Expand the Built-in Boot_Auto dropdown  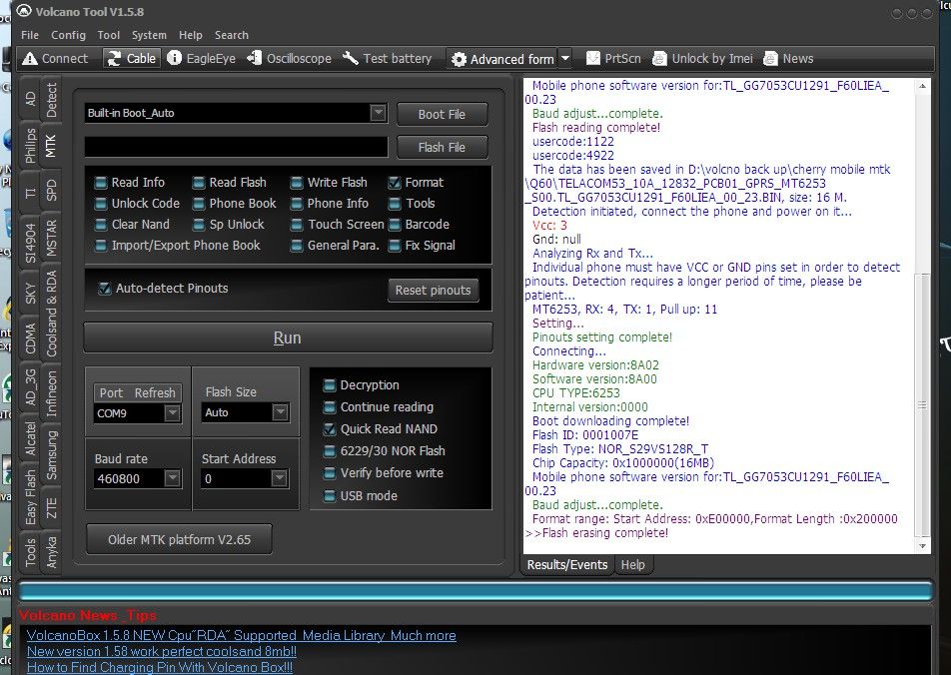point(378,114)
